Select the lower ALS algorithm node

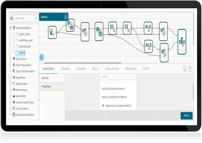[x=149, y=46]
